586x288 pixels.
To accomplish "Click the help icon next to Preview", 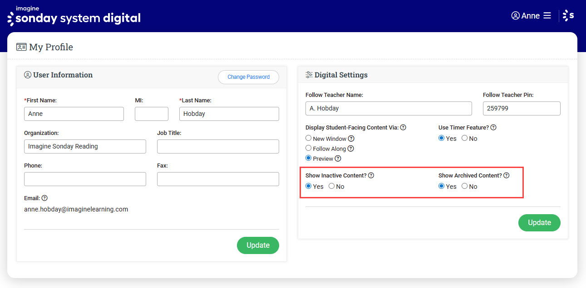I will click(x=338, y=158).
